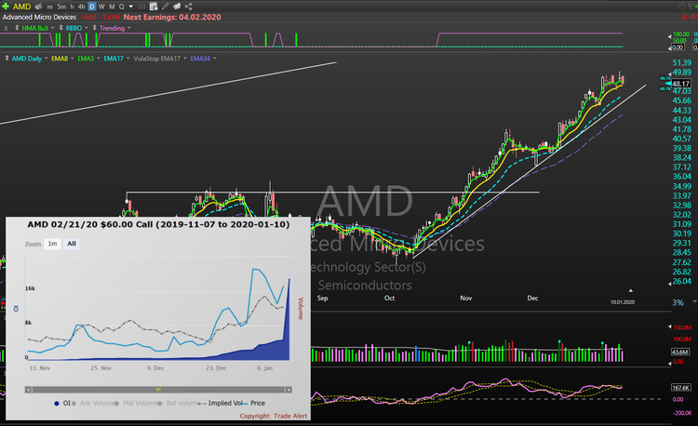This screenshot has height=426, width=698.
Task: Toggle OI series in chart legend
Action: pos(64,403)
